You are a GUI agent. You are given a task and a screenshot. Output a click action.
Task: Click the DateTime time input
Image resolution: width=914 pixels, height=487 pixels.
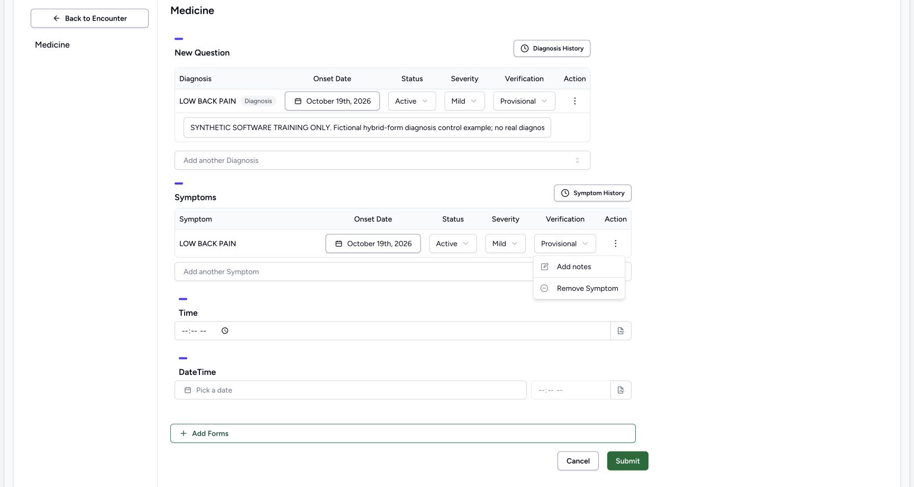[571, 390]
